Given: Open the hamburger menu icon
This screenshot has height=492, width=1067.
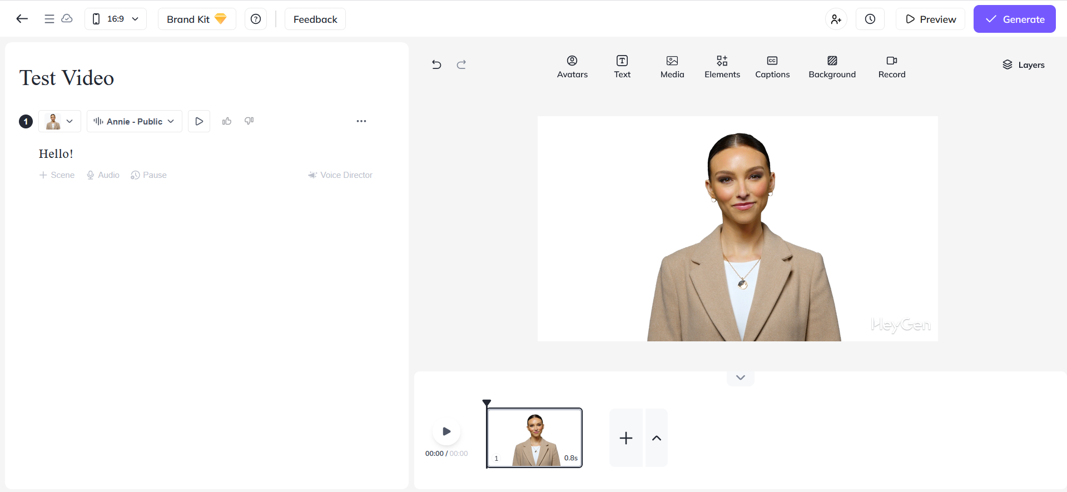Looking at the screenshot, I should click(x=49, y=19).
